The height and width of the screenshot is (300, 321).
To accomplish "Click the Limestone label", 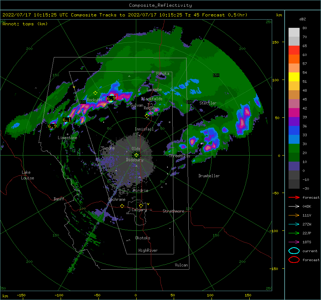I will click(x=67, y=138).
